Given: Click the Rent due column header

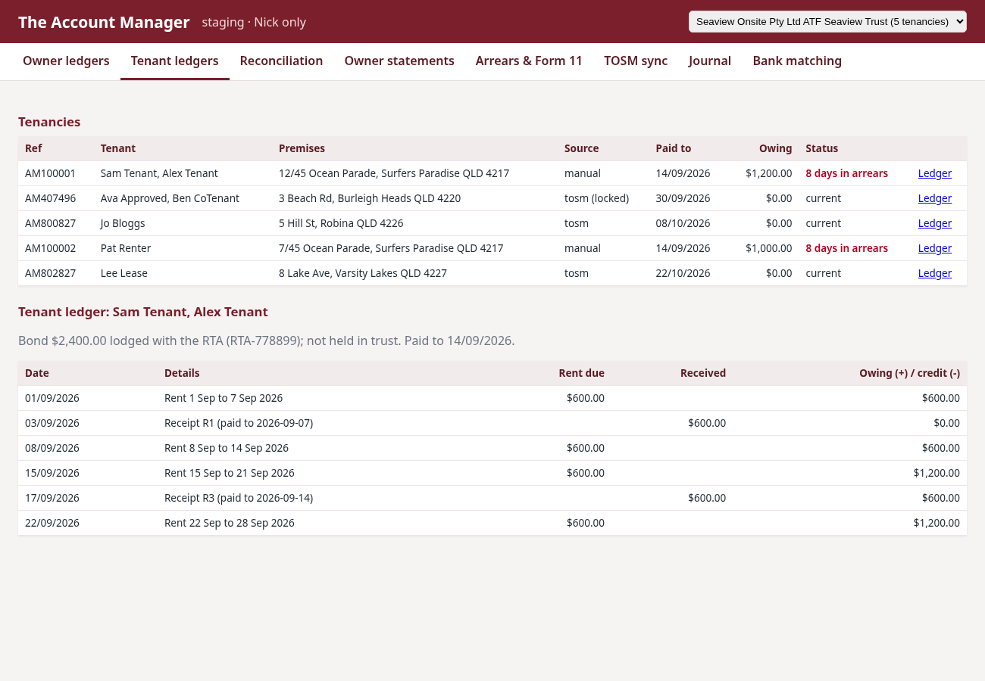Looking at the screenshot, I should pos(581,373).
